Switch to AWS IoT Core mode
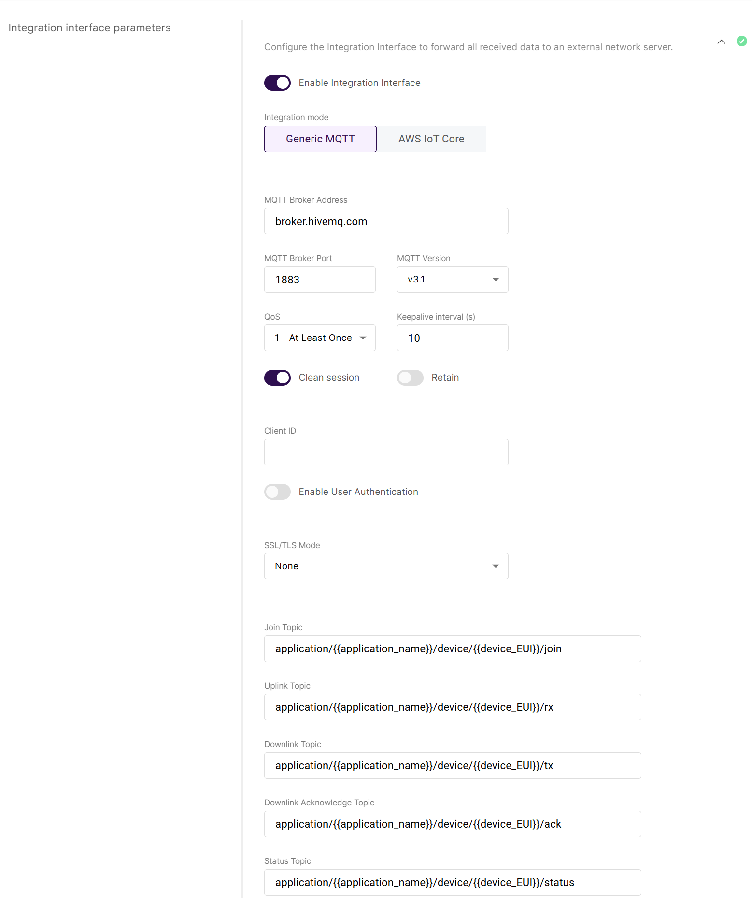Image resolution: width=752 pixels, height=902 pixels. [431, 139]
